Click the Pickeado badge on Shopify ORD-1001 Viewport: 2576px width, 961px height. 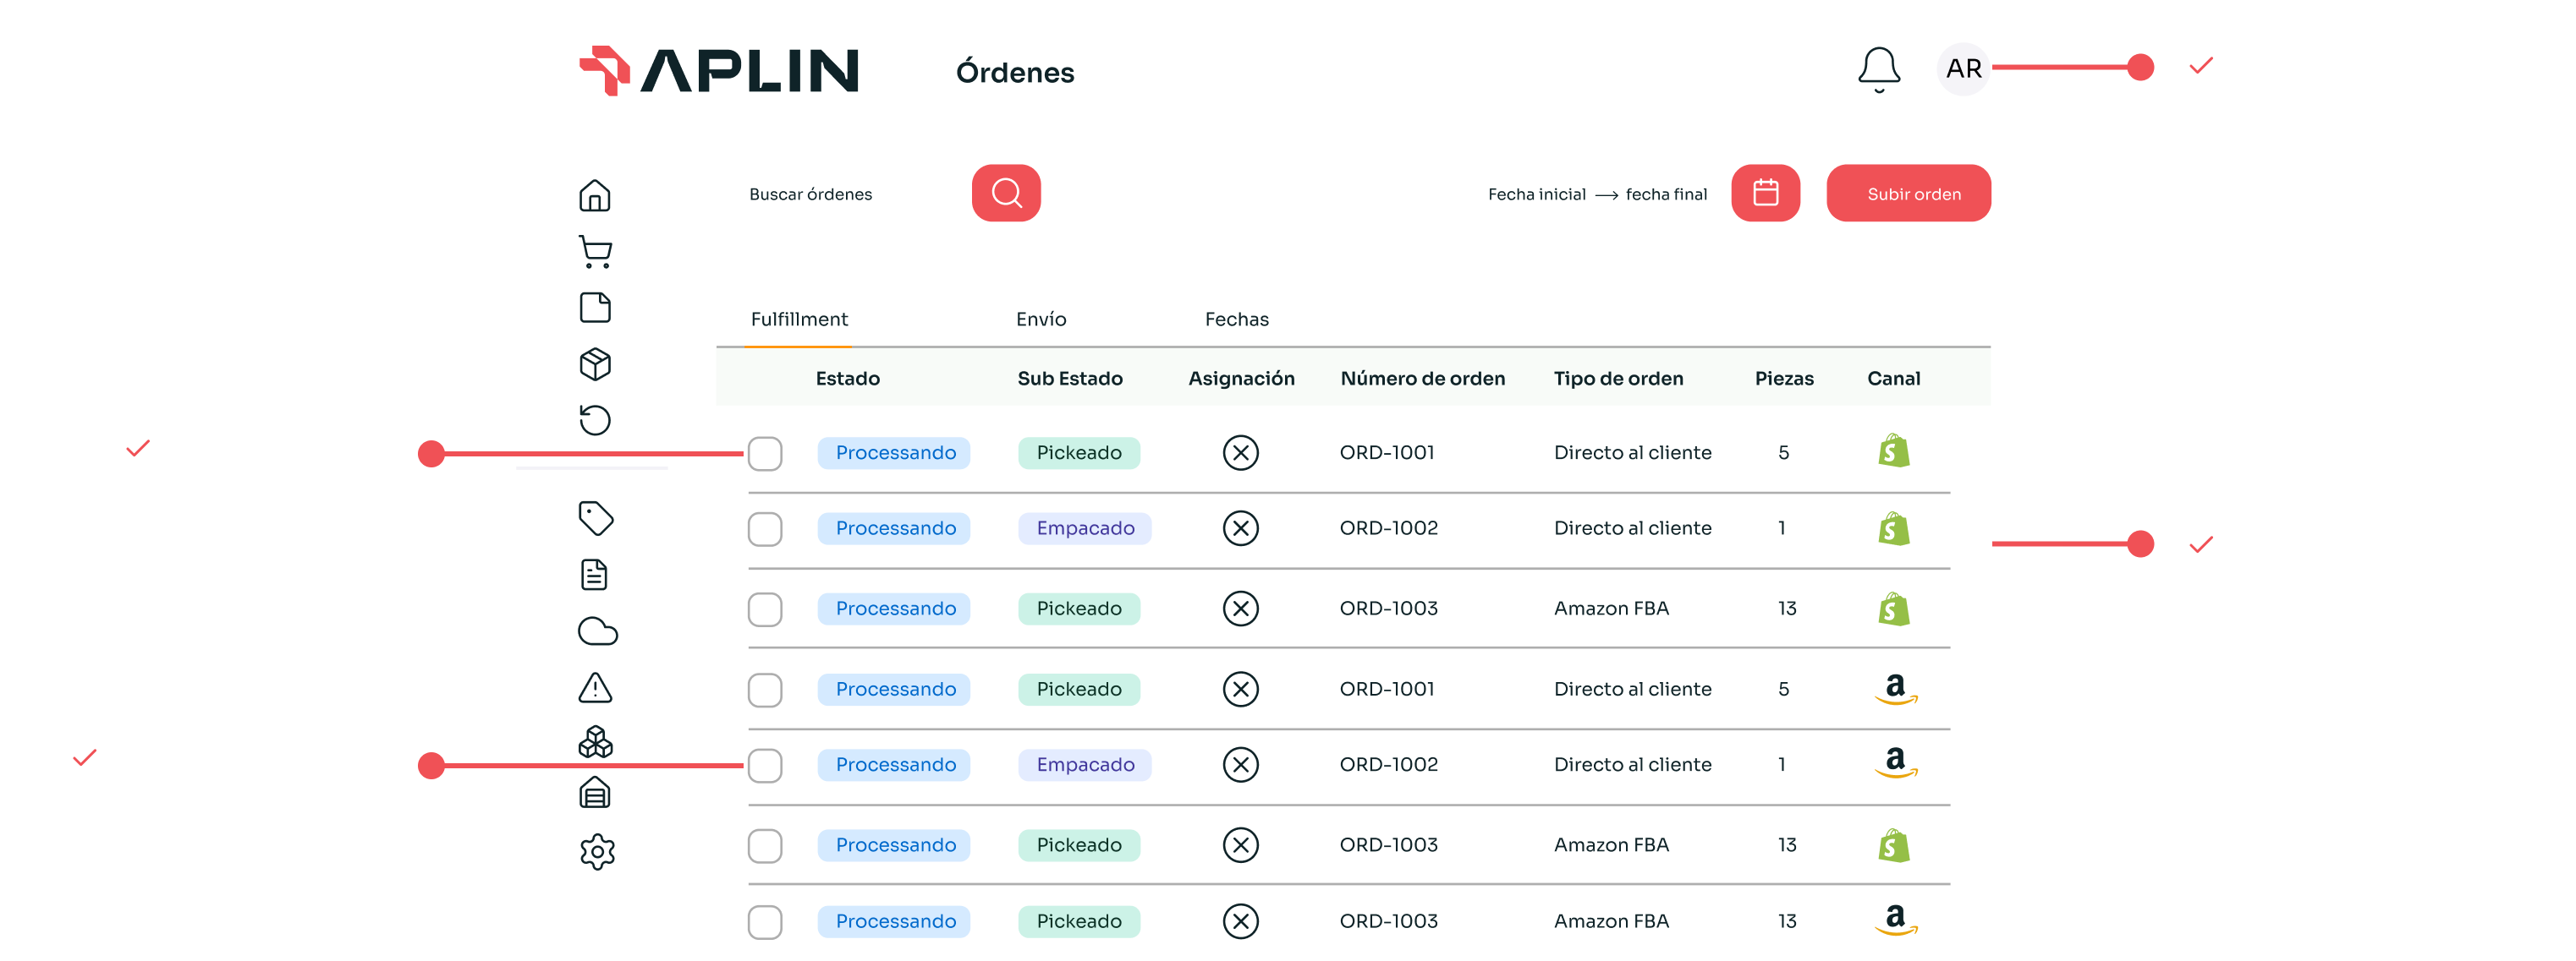(x=1078, y=452)
